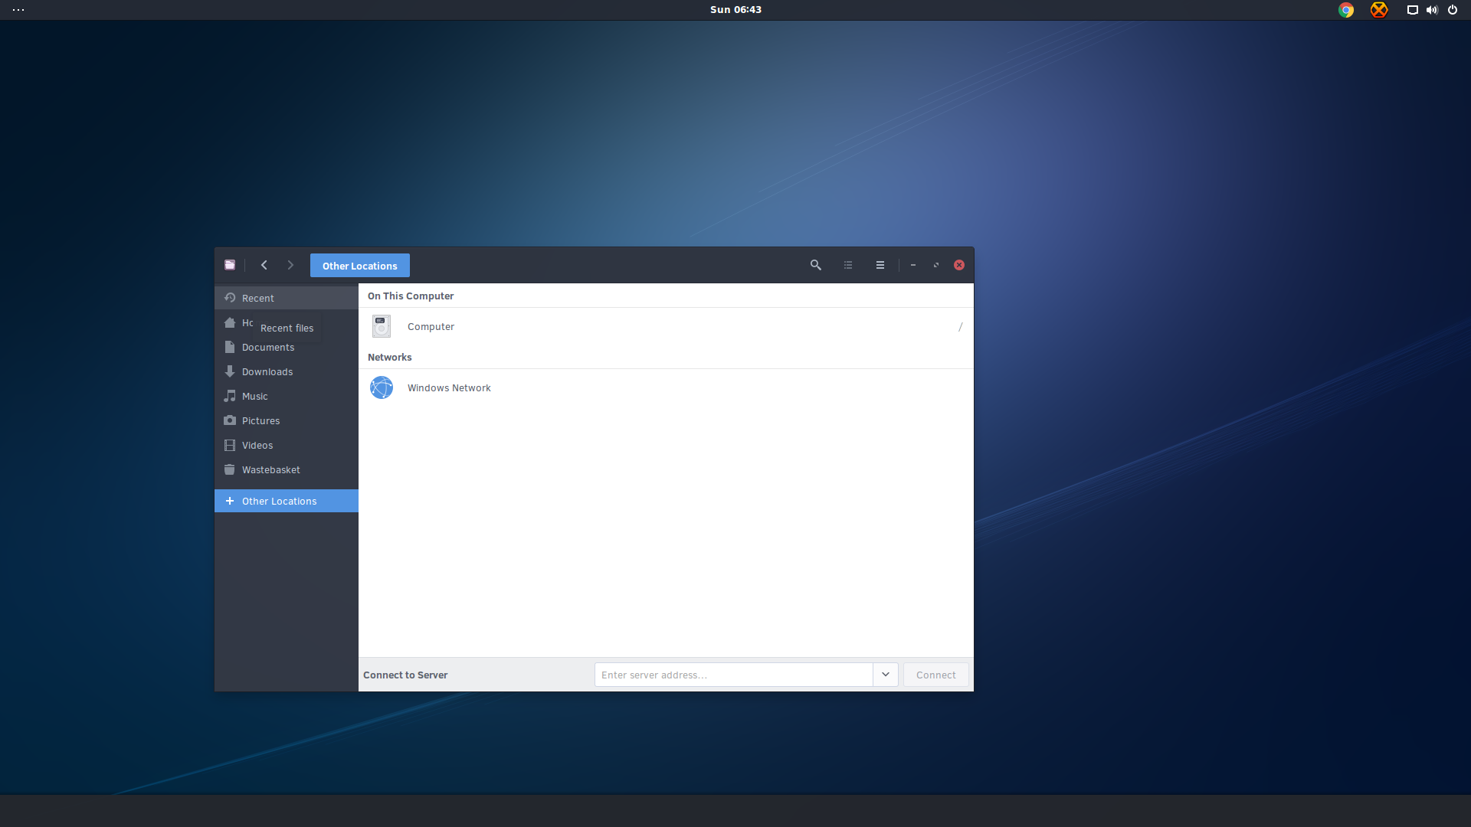The height and width of the screenshot is (827, 1471).
Task: Click the Files app icon in header bar
Action: click(230, 265)
